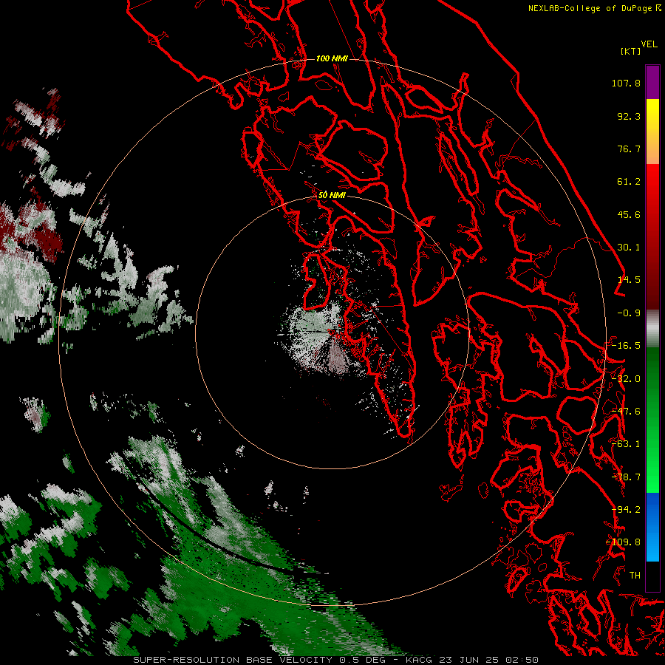Click the radar site marker at ring center
The width and height of the screenshot is (665, 665).
tap(332, 332)
